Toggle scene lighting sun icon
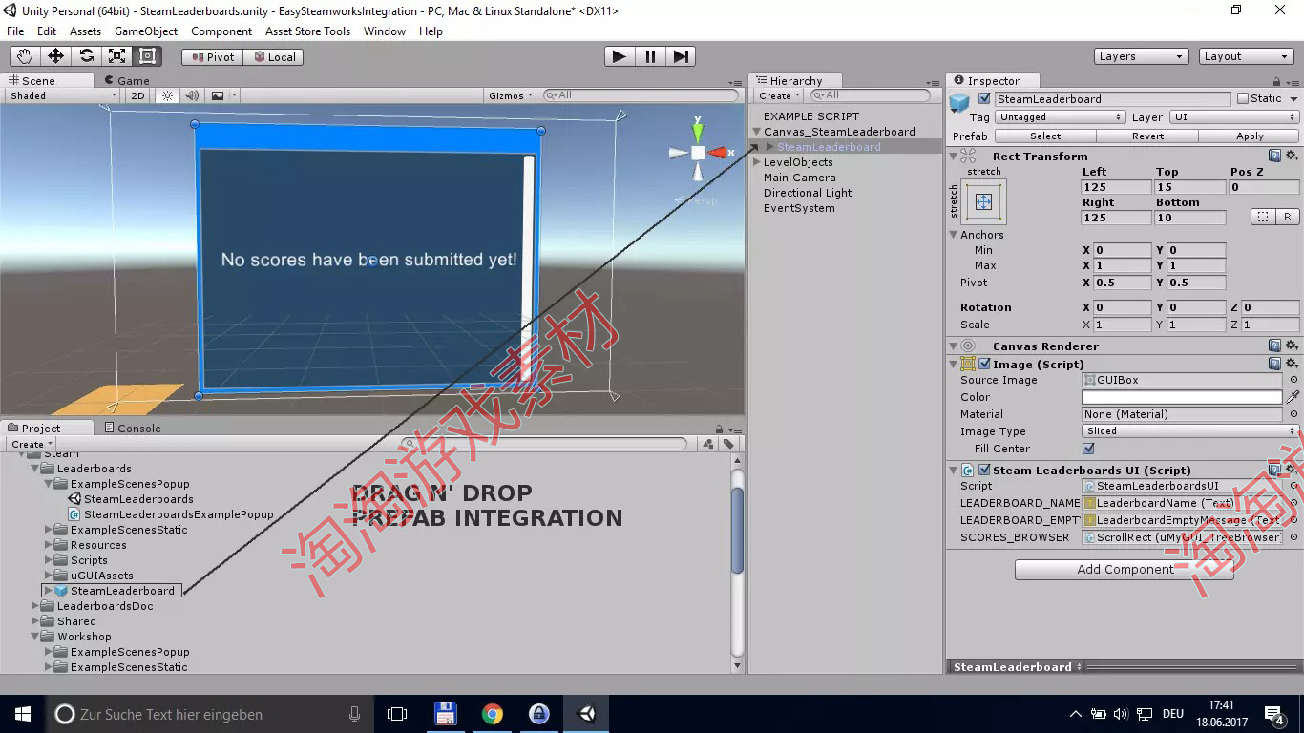The image size is (1304, 733). [x=167, y=95]
